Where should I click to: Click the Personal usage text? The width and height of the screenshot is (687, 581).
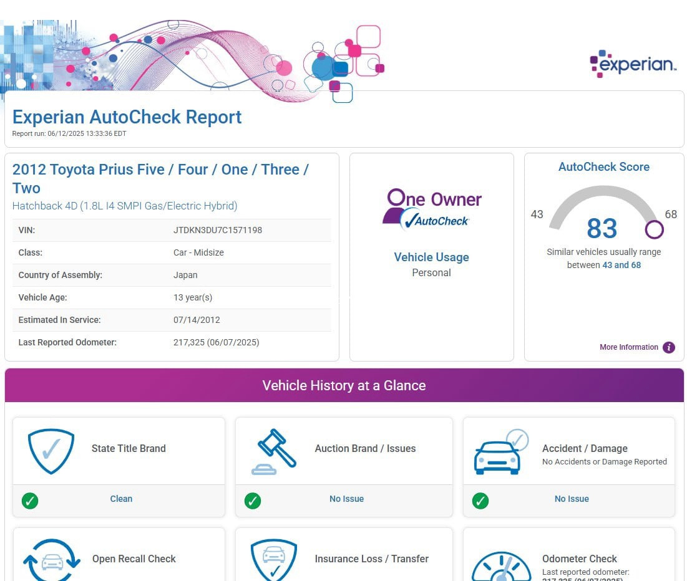point(432,273)
